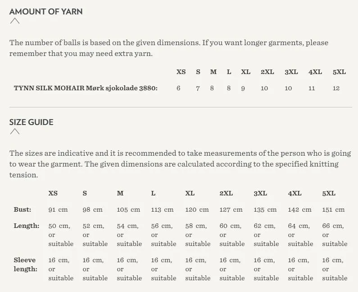Select the XS column header in yarn table
Viewport: 358px width, 292px height.
(181, 72)
